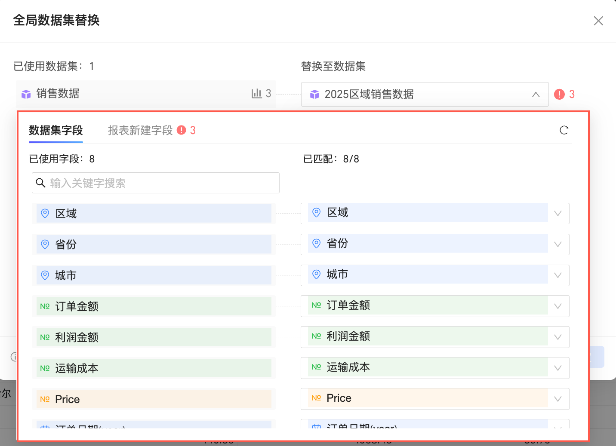Screen dimensions: 616x446
Task: Select the used field text 利润金额
Action: (77, 337)
